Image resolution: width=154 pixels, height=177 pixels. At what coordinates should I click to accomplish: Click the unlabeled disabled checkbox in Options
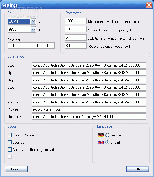pos(10,157)
